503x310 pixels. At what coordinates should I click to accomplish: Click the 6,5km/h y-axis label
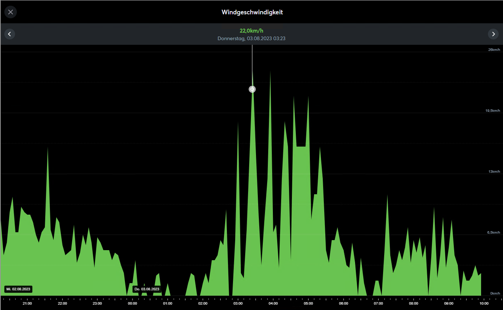coord(494,233)
